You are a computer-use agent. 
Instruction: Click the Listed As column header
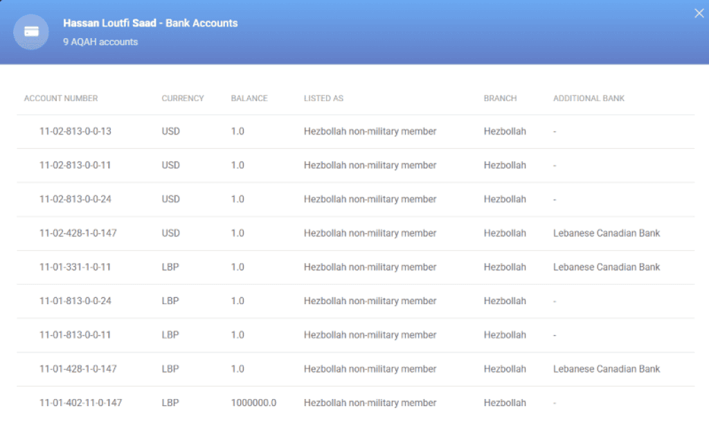[x=323, y=98]
